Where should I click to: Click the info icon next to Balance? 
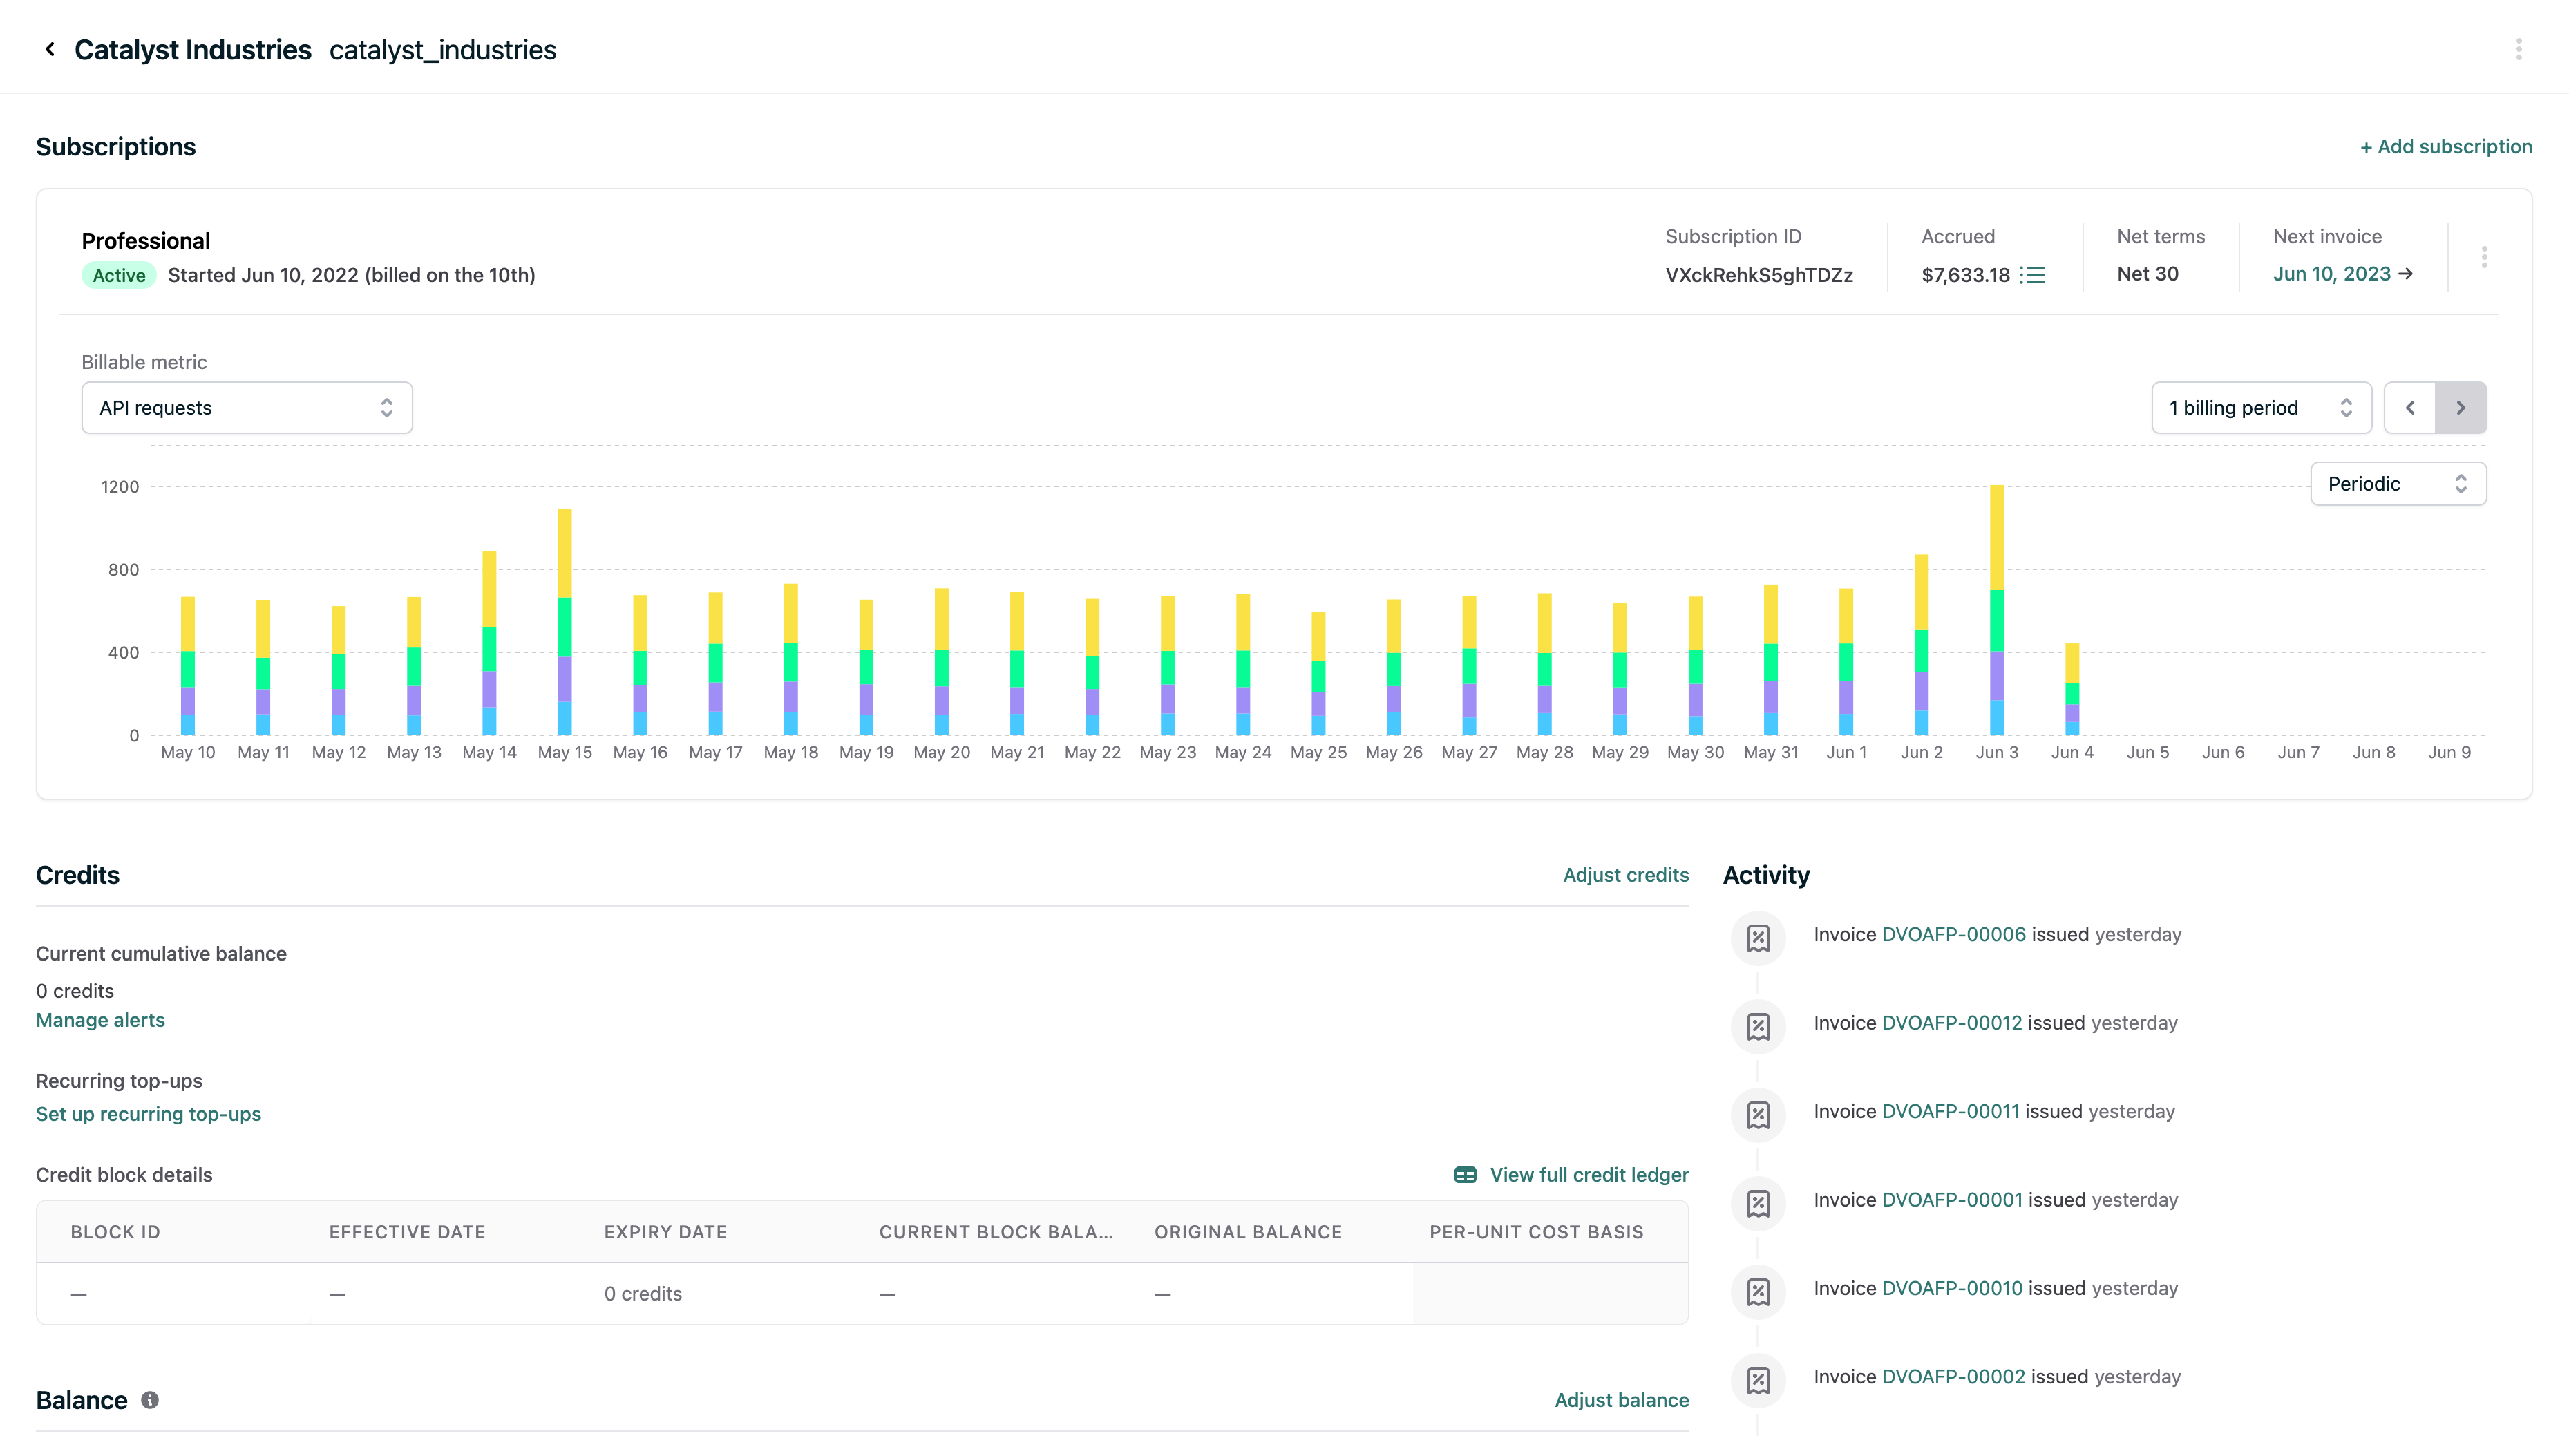pos(149,1399)
